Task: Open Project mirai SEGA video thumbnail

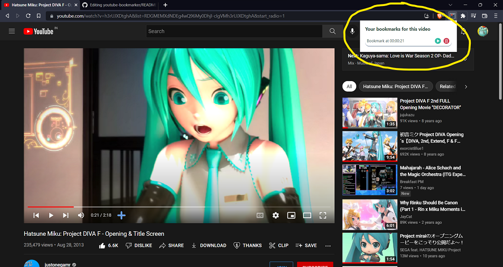Action: point(370,248)
